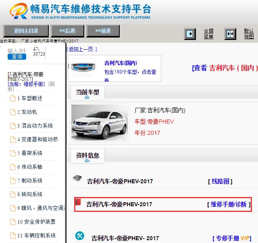The width and height of the screenshot is (258, 243).
Task: Click the page icon beside 7 制动系统
Action: pyautogui.click(x=13, y=181)
